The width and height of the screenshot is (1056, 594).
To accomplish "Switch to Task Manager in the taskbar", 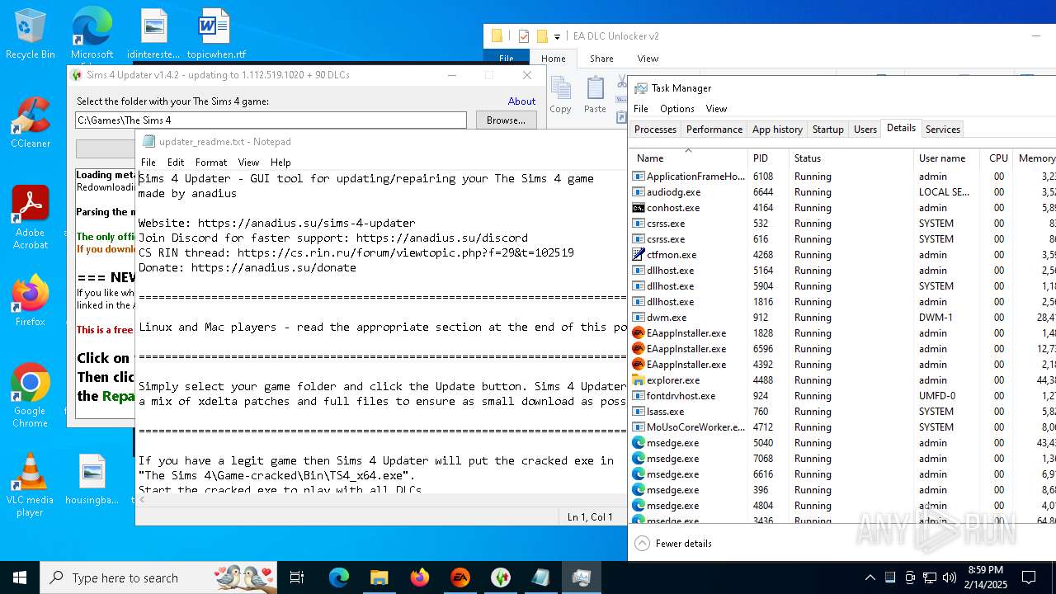I will 581,577.
